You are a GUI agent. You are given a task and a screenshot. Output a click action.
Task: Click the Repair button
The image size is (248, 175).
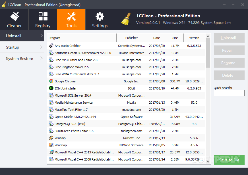click(x=229, y=50)
